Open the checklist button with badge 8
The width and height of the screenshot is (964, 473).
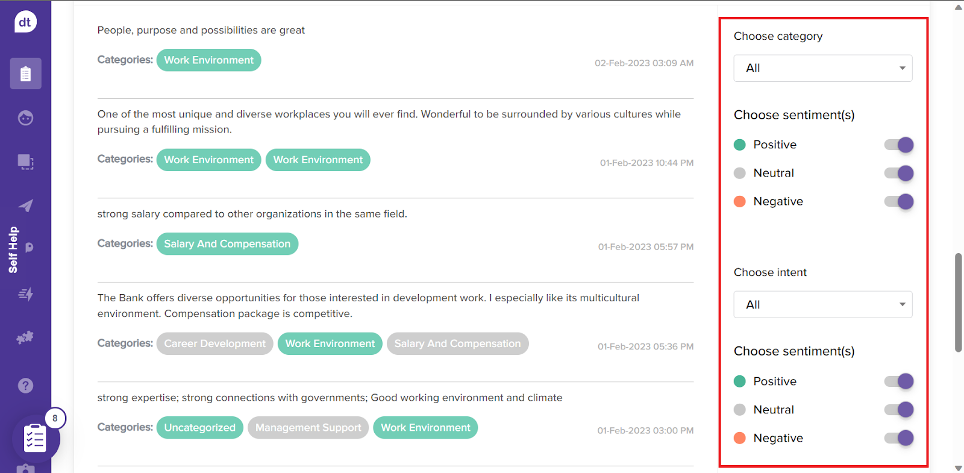click(x=35, y=438)
